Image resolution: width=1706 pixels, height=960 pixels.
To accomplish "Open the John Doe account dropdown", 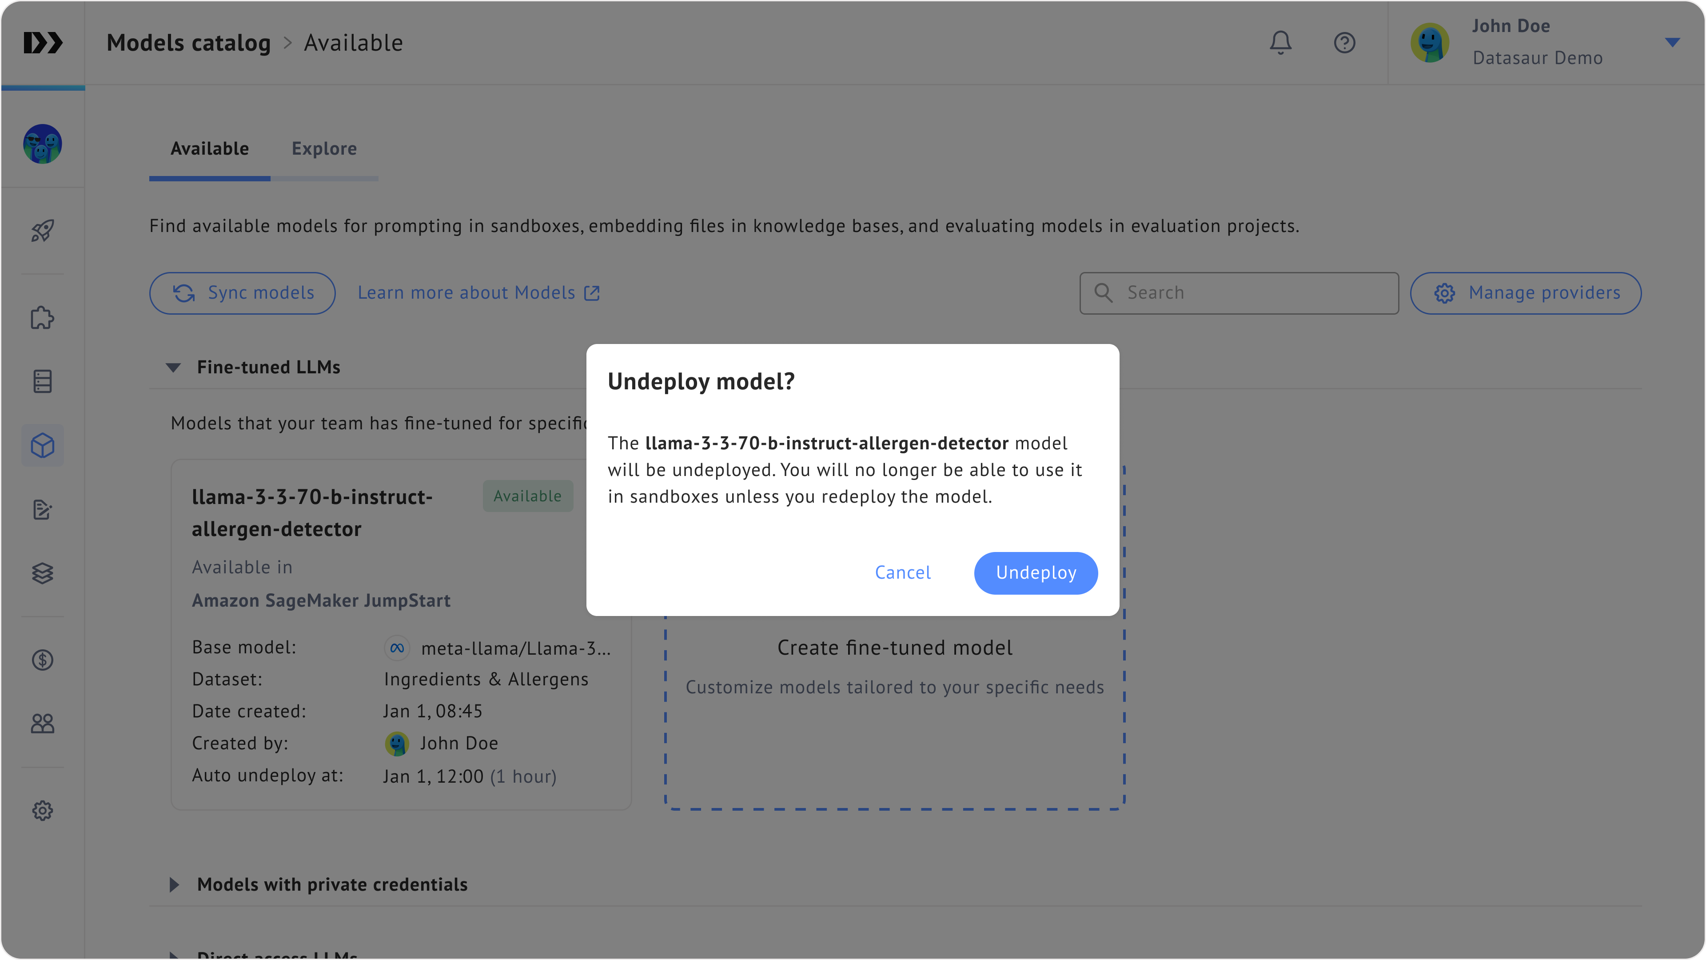I will coord(1671,42).
